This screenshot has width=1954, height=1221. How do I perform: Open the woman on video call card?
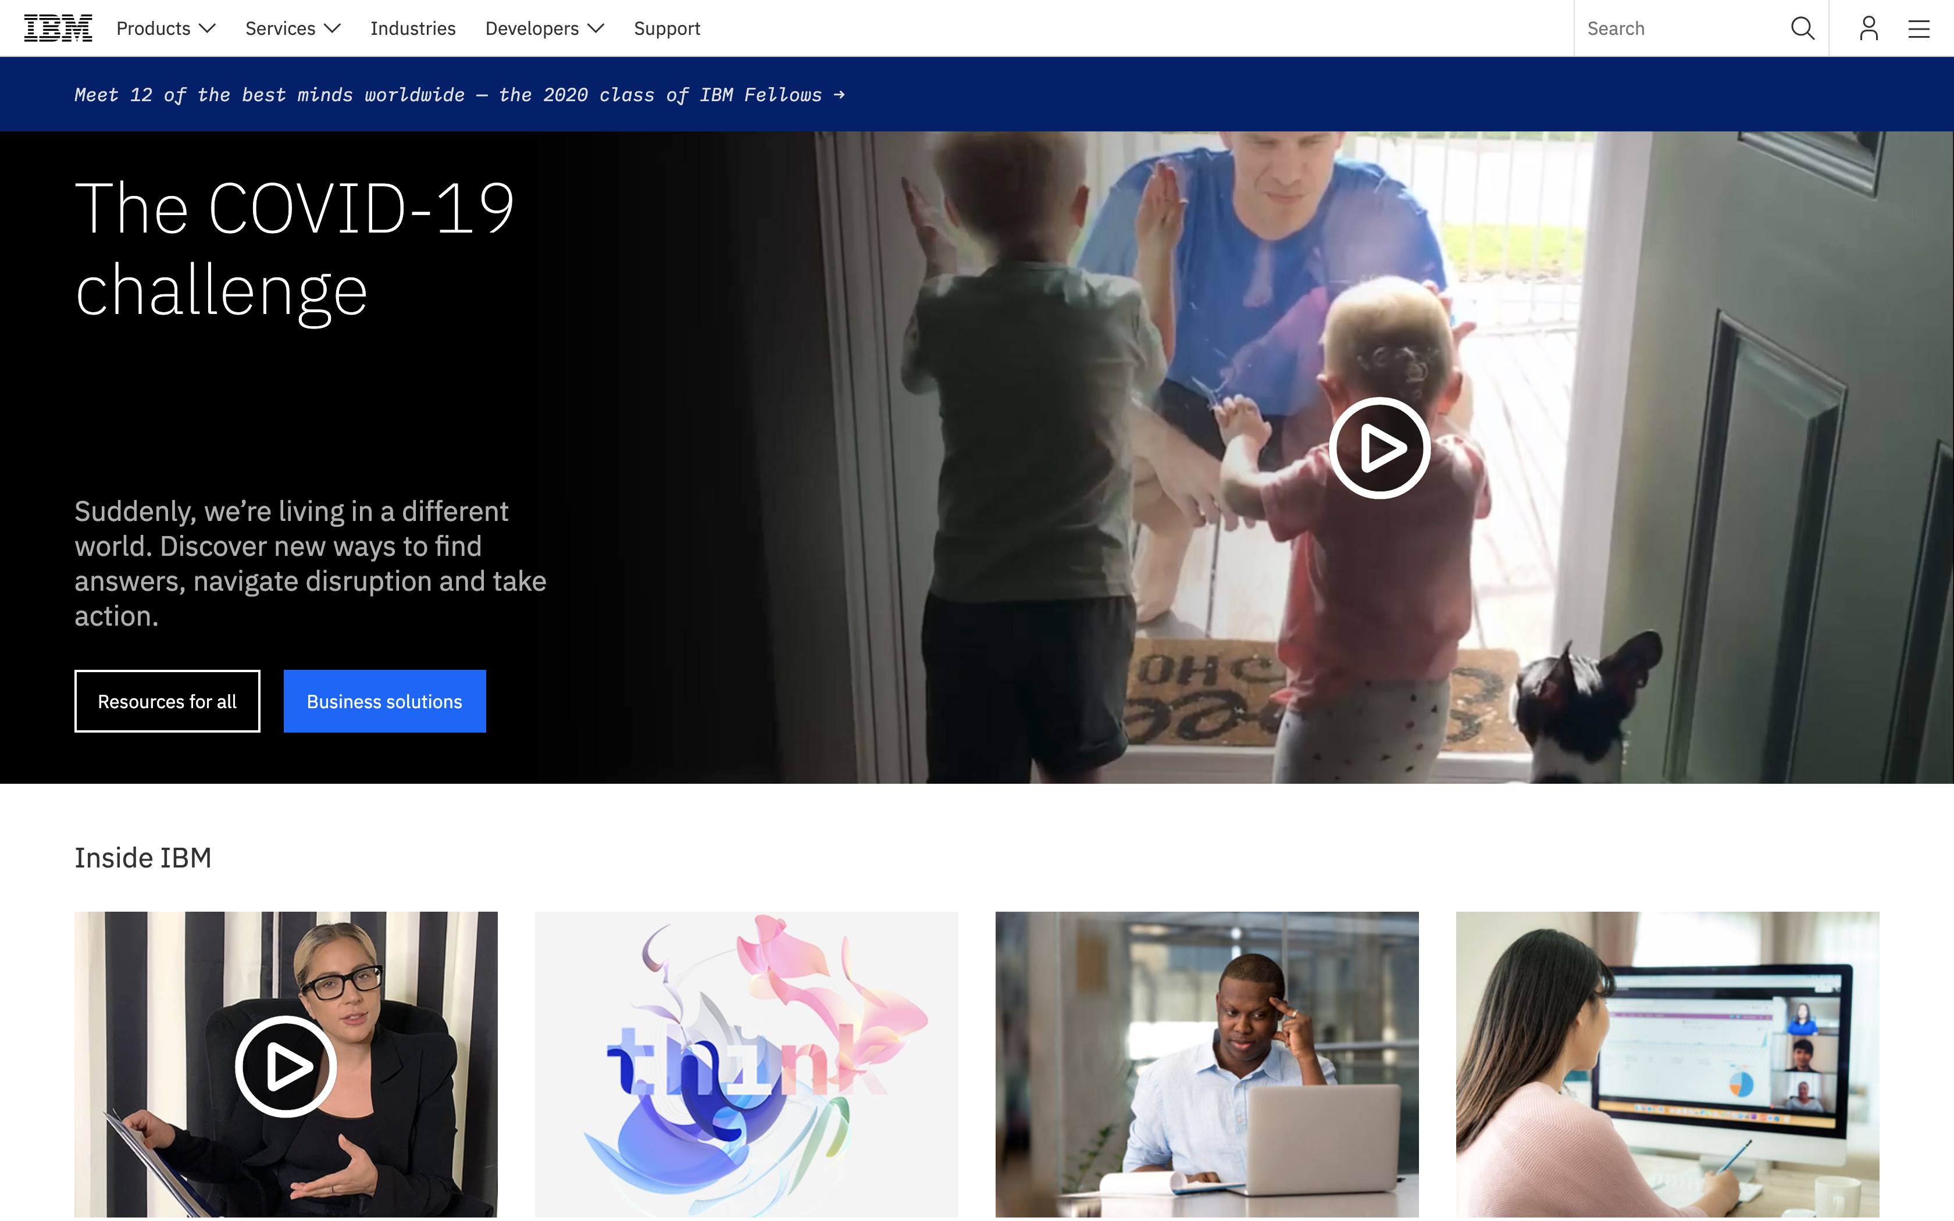pos(1667,1065)
